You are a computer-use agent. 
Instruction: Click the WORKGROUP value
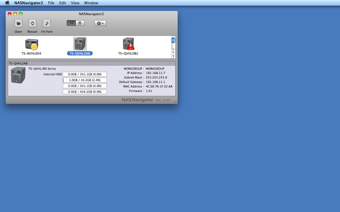point(155,69)
